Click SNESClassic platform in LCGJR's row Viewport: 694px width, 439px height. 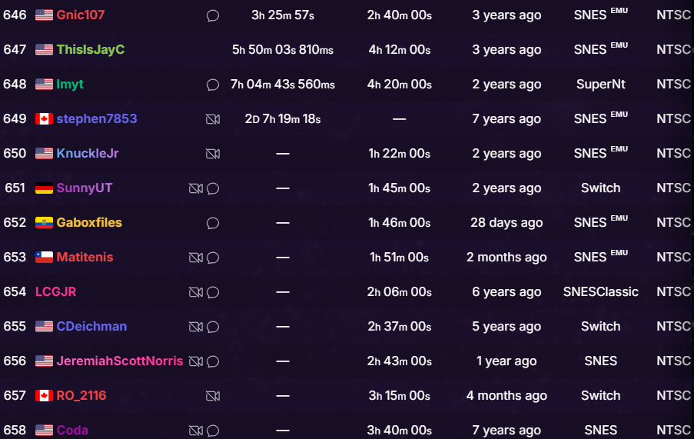tap(600, 292)
